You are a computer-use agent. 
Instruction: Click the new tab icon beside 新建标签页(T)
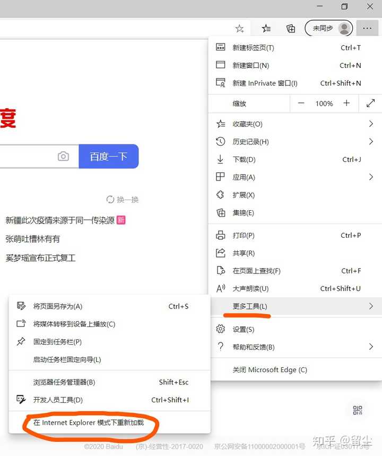(x=220, y=47)
